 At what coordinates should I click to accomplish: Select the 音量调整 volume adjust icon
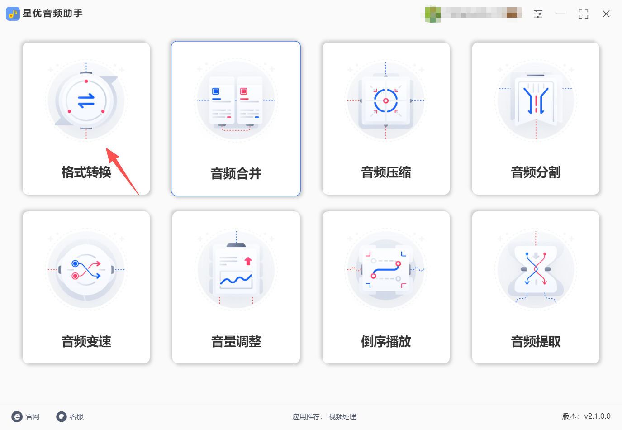tap(236, 270)
